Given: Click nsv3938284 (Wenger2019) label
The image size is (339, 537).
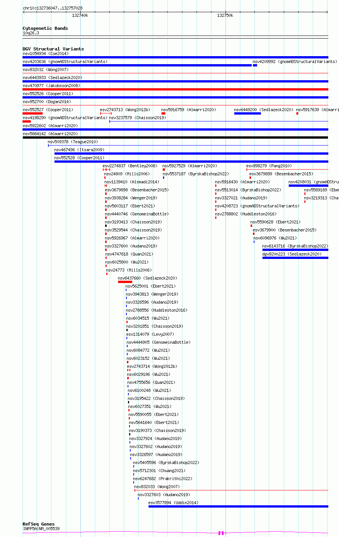Looking at the screenshot, I should coord(131,198).
